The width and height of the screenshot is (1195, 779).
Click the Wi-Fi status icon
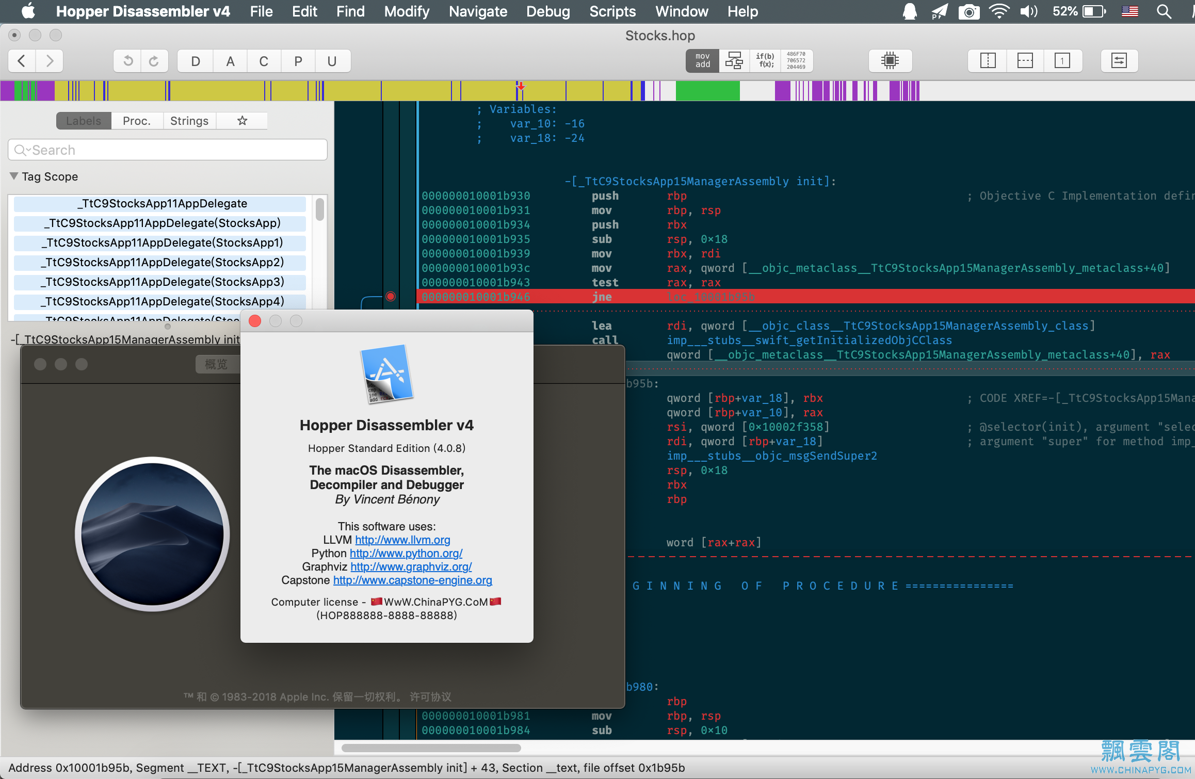click(x=999, y=11)
